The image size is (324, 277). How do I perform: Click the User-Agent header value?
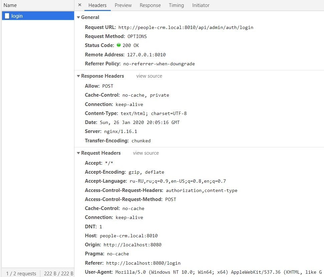(219, 272)
